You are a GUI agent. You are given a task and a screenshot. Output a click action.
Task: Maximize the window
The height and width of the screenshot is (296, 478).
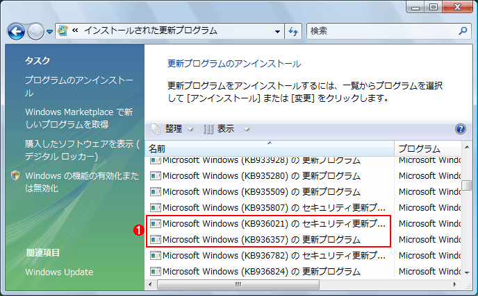click(434, 8)
